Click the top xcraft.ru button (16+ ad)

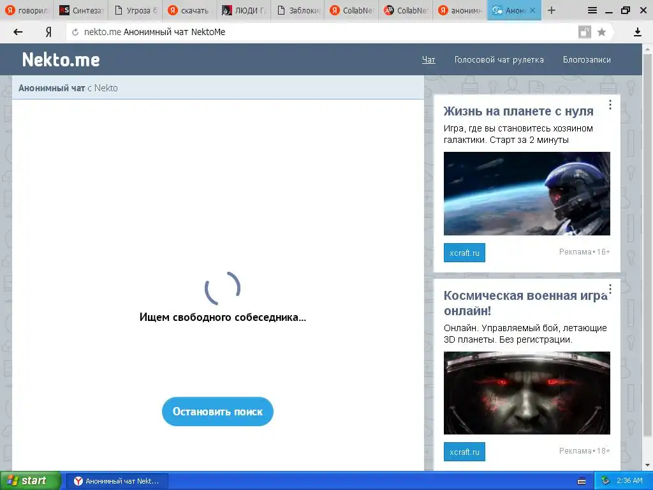[x=464, y=253]
